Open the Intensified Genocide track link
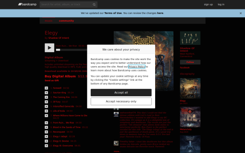 (x=63, y=106)
